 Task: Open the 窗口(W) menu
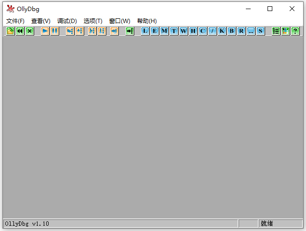tap(120, 21)
